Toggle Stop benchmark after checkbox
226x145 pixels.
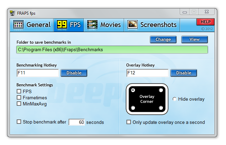(19, 122)
